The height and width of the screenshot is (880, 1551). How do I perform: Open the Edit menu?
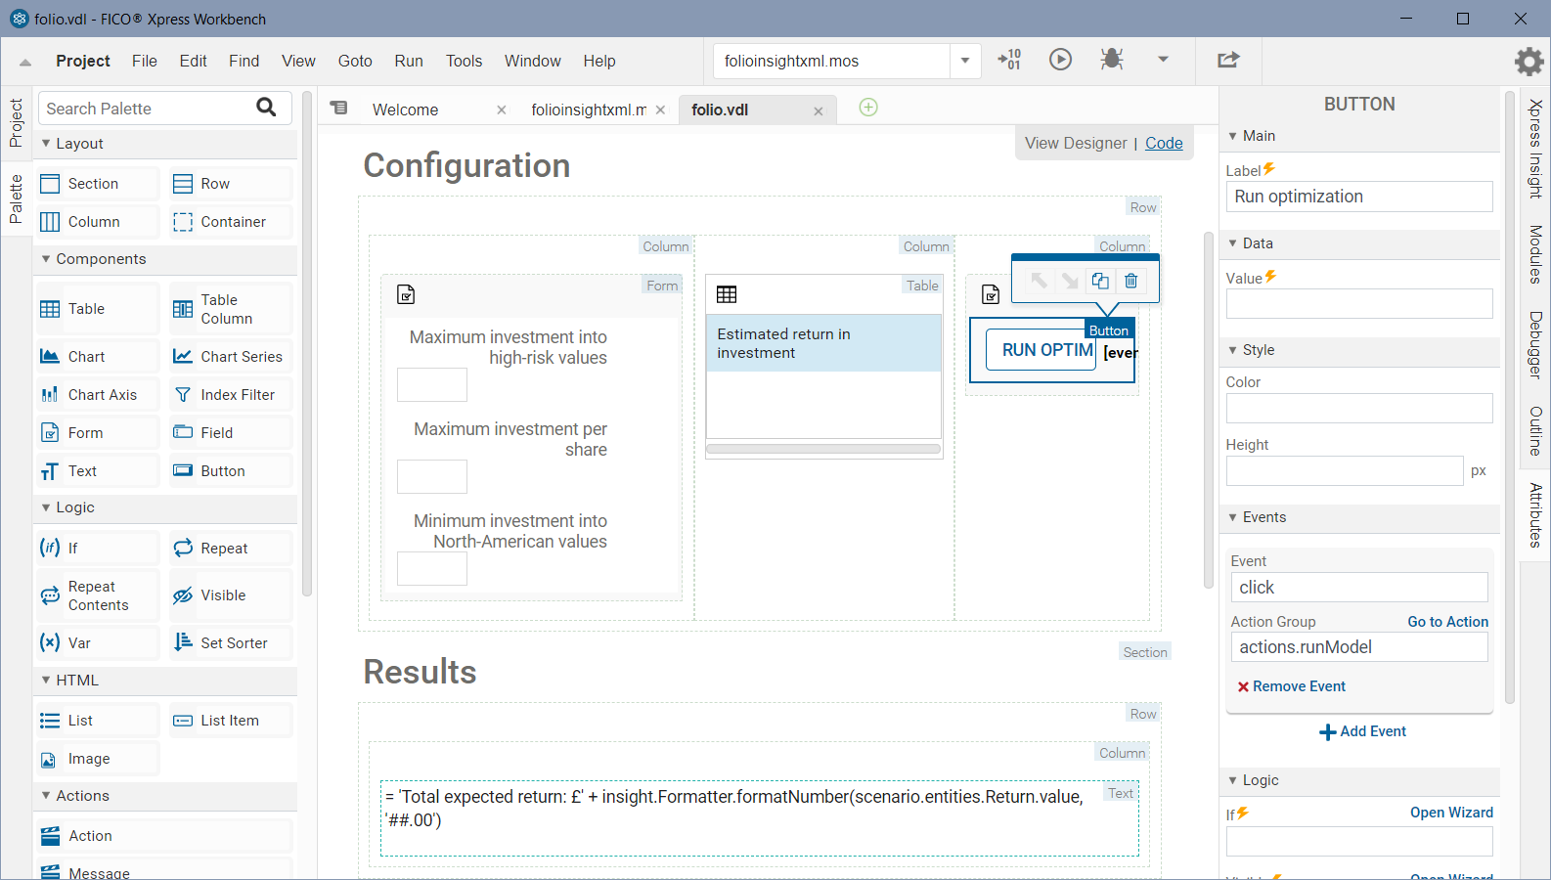coord(193,61)
